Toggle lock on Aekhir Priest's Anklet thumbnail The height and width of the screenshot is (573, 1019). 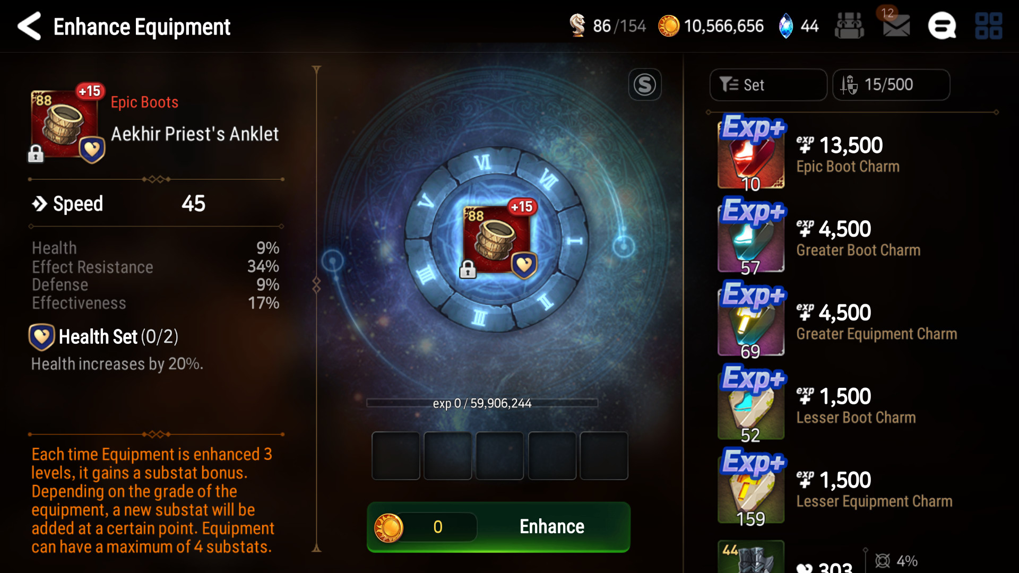[36, 153]
